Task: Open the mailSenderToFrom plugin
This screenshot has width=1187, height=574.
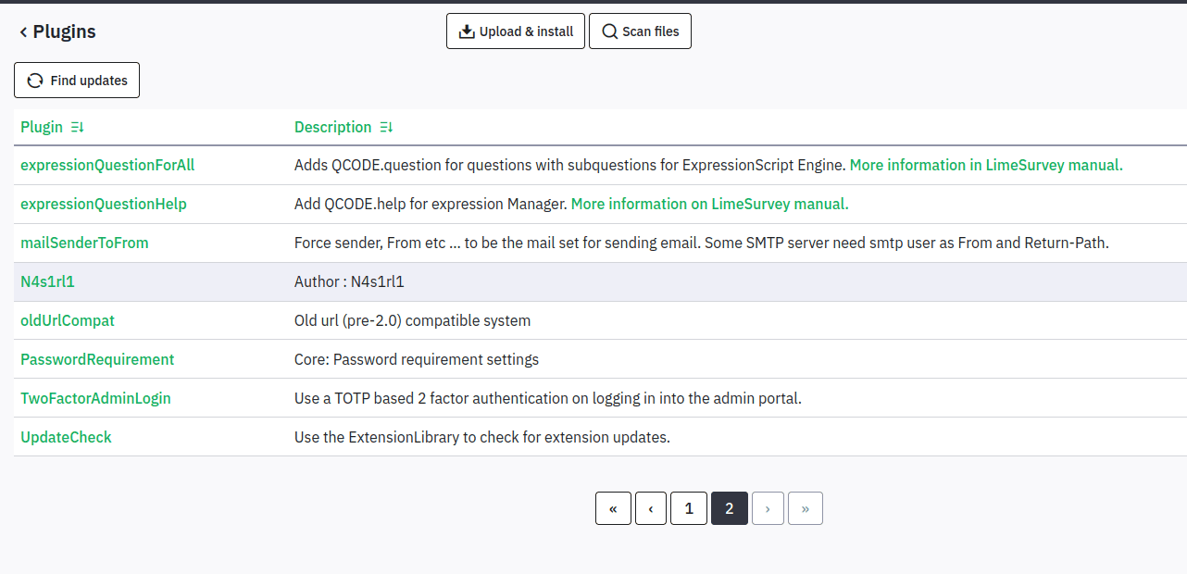Action: pyautogui.click(x=84, y=243)
